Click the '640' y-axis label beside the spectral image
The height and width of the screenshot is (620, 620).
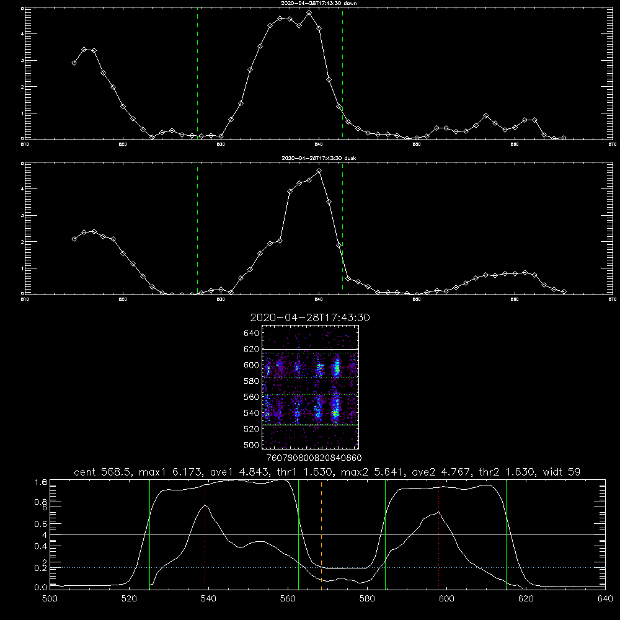click(x=251, y=334)
